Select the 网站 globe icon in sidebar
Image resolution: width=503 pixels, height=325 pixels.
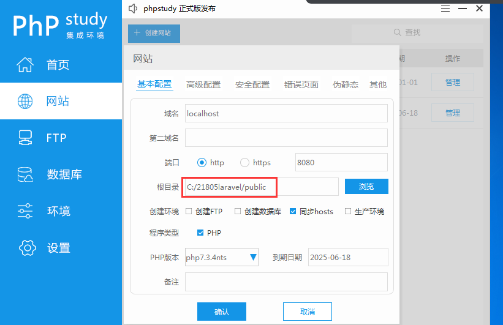[25, 101]
